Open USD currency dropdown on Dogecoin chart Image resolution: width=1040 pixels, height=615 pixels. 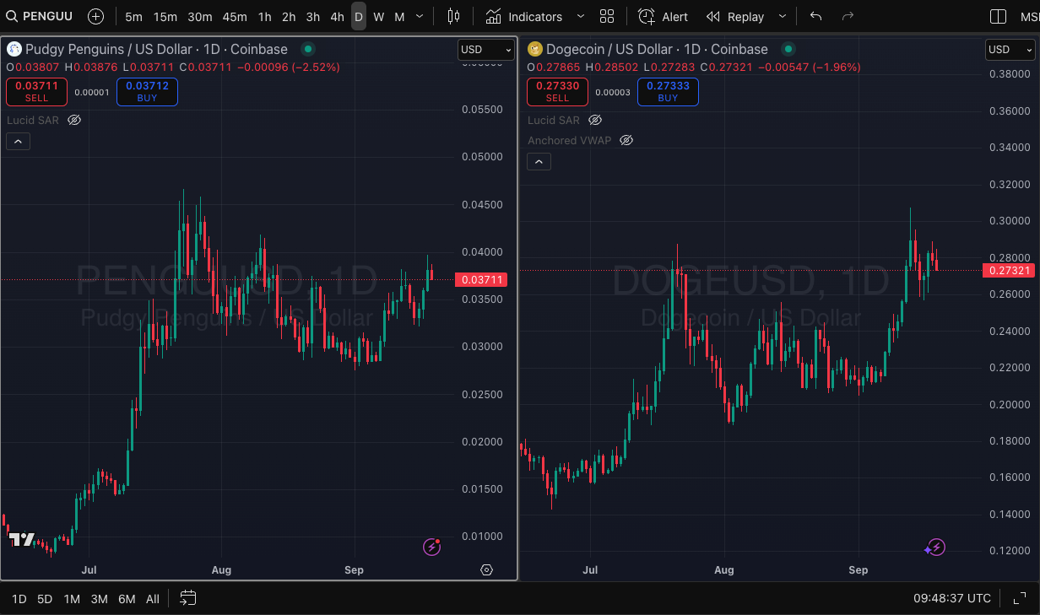(1010, 50)
